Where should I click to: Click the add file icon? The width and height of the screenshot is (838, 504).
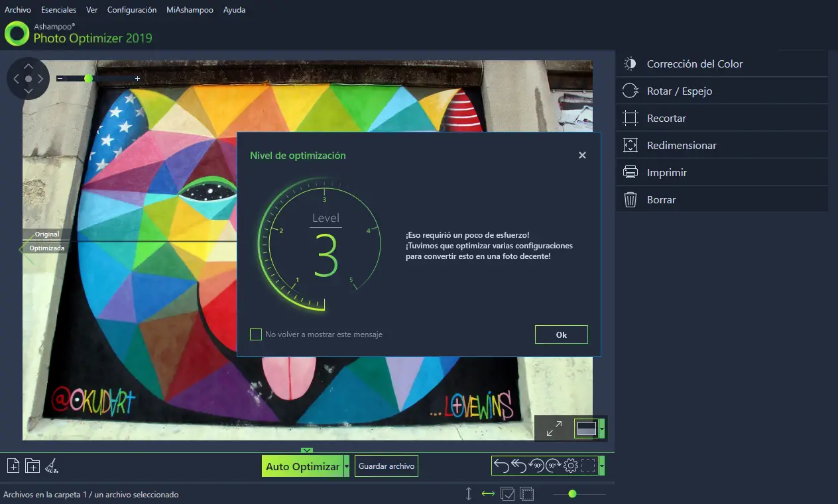coord(13,466)
